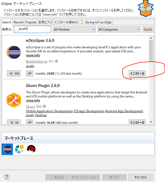
Task: Select the teal and yellow marketplace icon
Action: [19, 149]
